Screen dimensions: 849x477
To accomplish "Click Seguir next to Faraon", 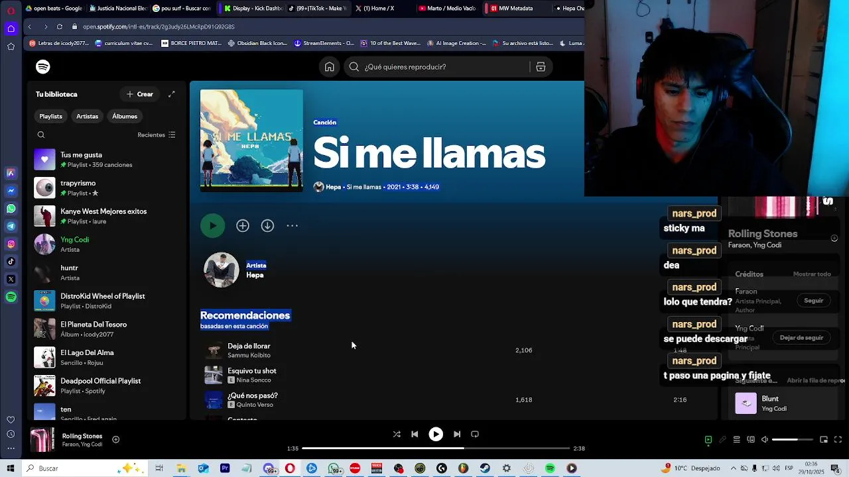I will 813,301.
